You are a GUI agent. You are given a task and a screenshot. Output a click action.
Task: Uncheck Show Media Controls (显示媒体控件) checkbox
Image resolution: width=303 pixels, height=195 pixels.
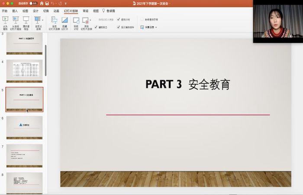click(119, 27)
